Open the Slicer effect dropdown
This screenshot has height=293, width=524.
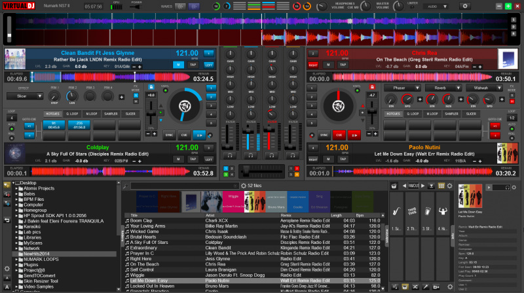click(x=24, y=96)
